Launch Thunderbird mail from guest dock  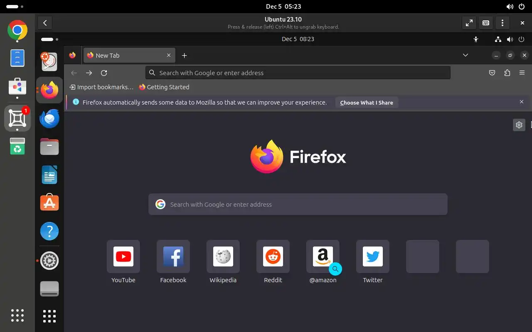tap(49, 119)
